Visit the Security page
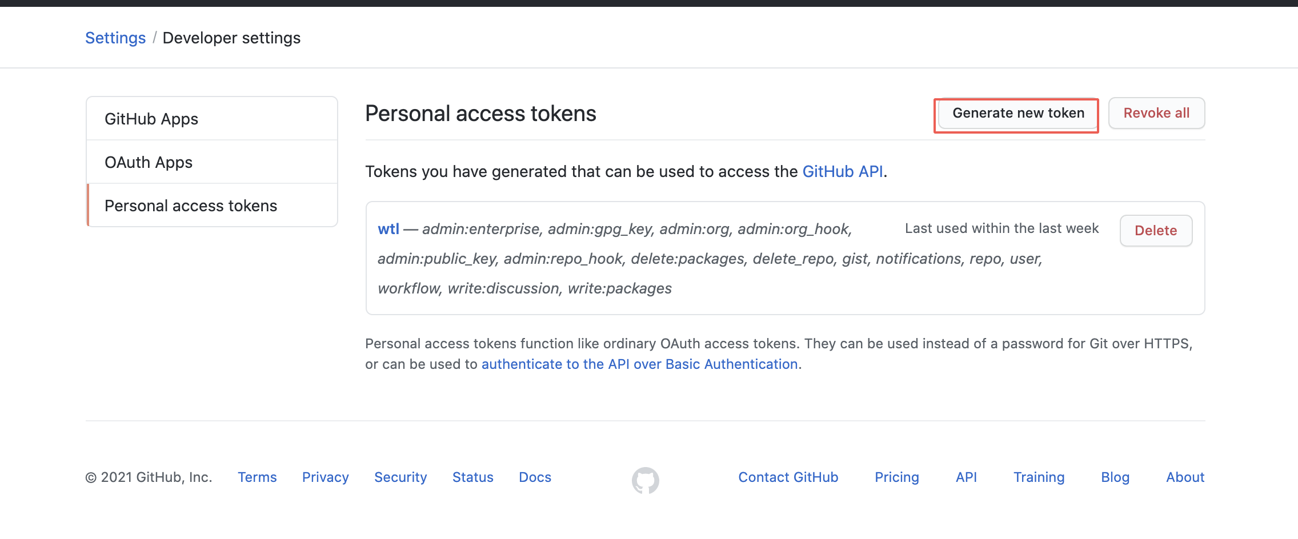 tap(400, 477)
